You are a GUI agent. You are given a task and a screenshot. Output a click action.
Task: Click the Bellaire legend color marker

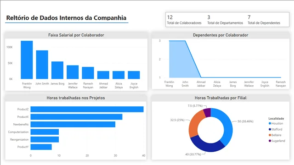(x=270, y=135)
